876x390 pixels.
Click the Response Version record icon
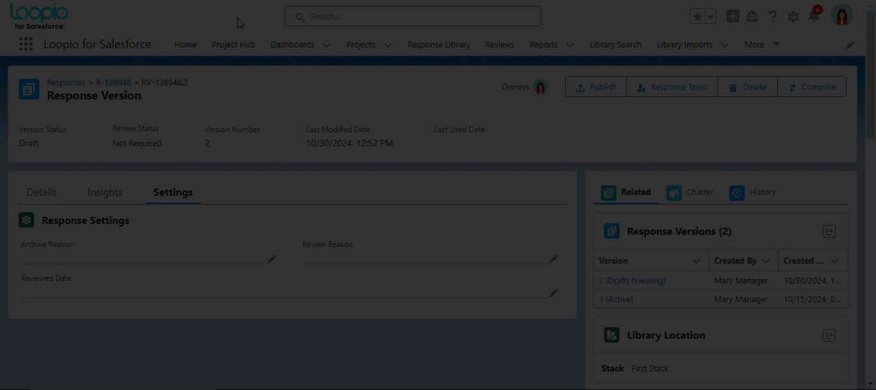[29, 89]
